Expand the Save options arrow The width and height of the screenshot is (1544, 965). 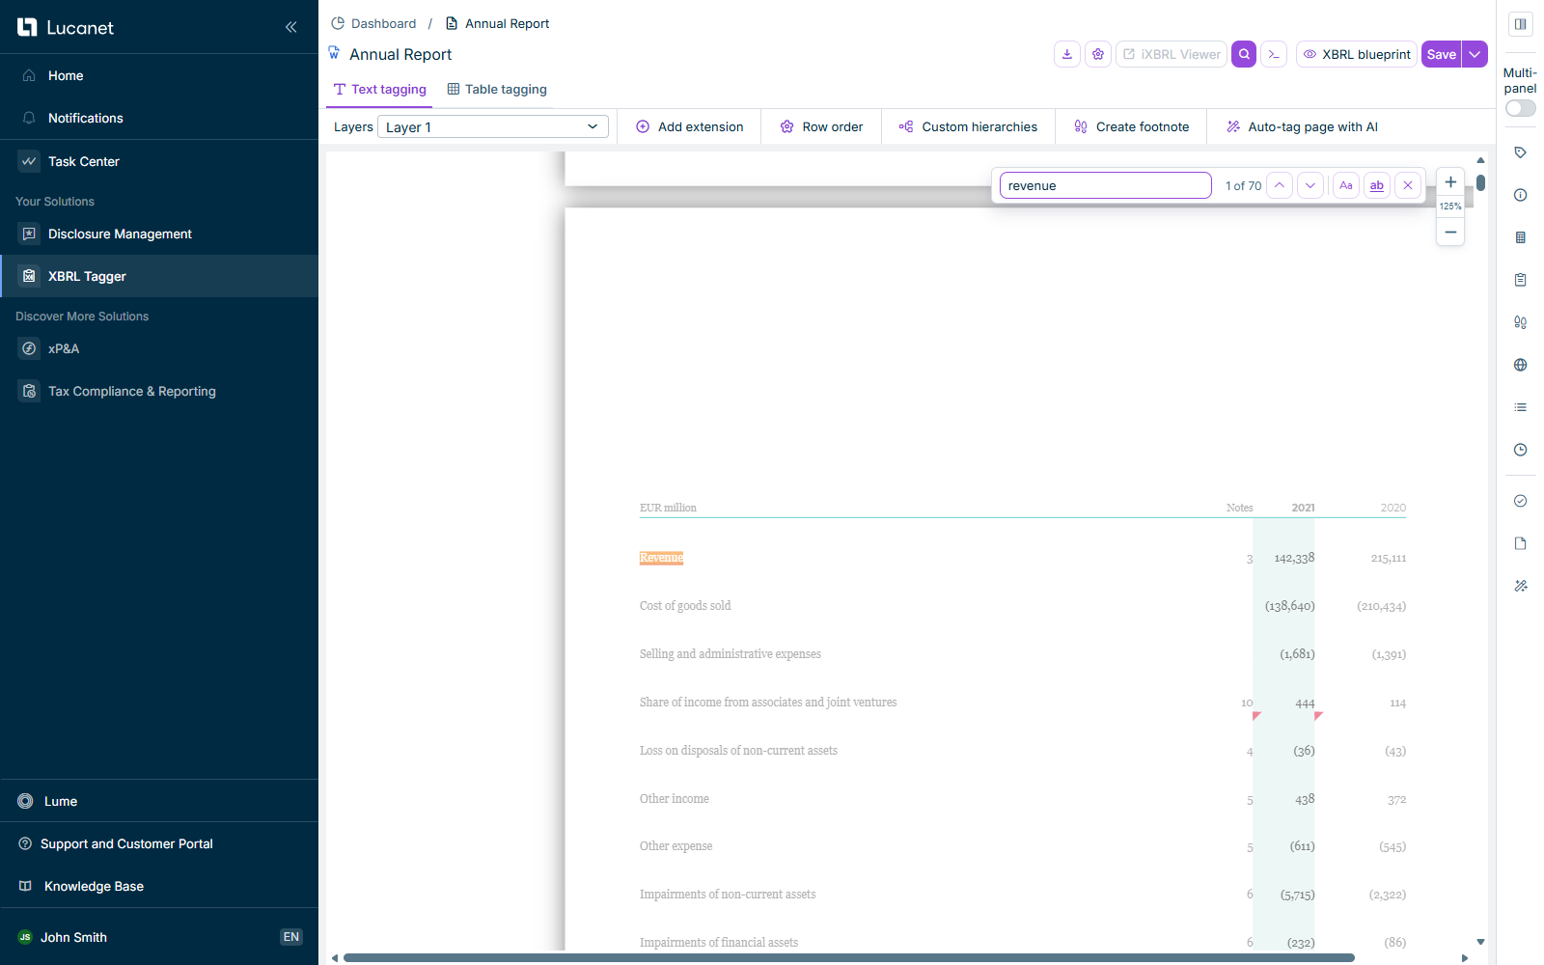pos(1475,54)
